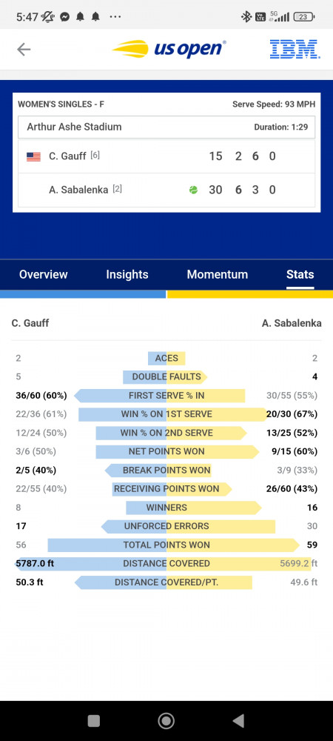Screen dimensions: 333x741
Task: Tap the Messenger notification icon
Action: [x=64, y=17]
